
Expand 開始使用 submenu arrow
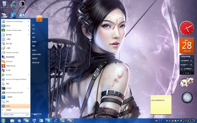pos(29,35)
